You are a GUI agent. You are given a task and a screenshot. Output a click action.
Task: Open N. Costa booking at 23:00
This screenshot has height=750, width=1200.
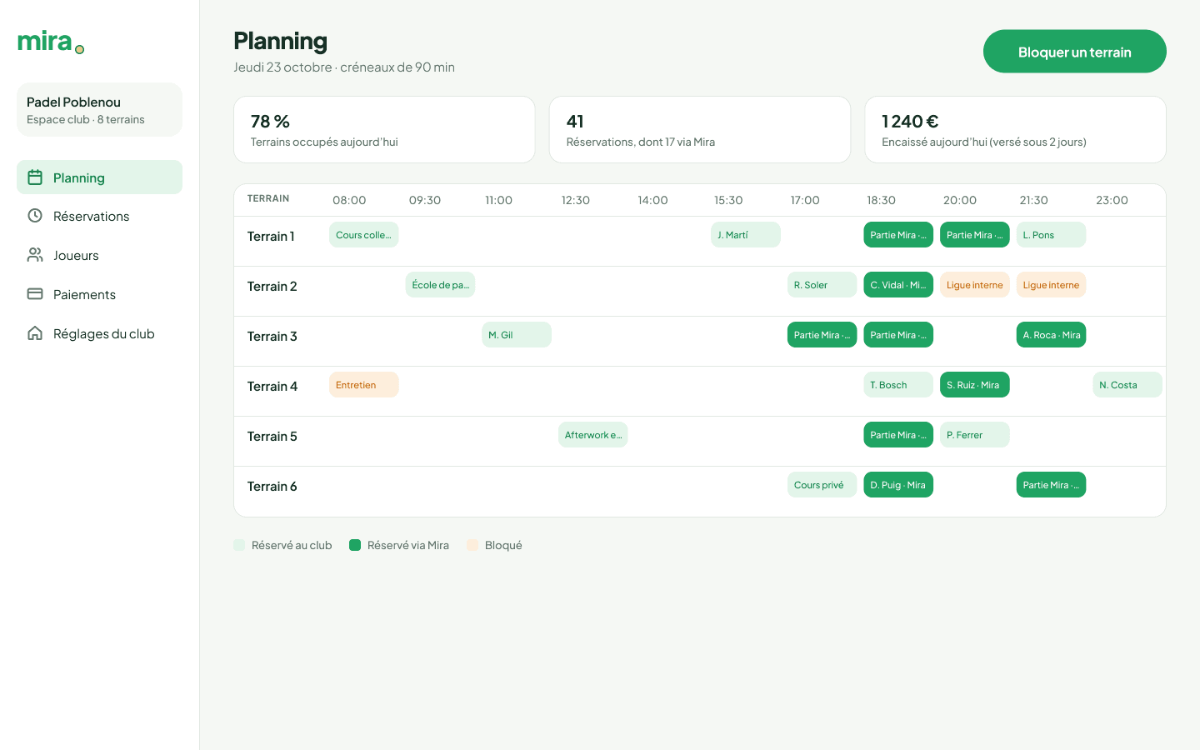(x=1127, y=385)
